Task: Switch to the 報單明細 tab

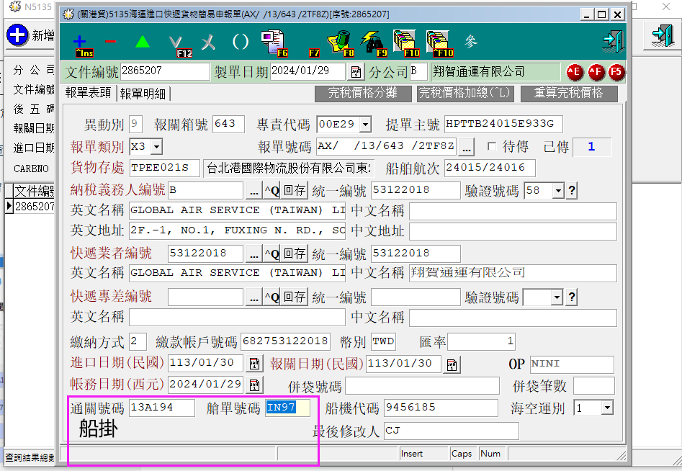Action: pyautogui.click(x=143, y=94)
